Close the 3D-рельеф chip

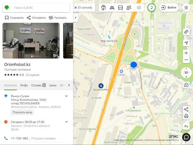coord(76,8)
